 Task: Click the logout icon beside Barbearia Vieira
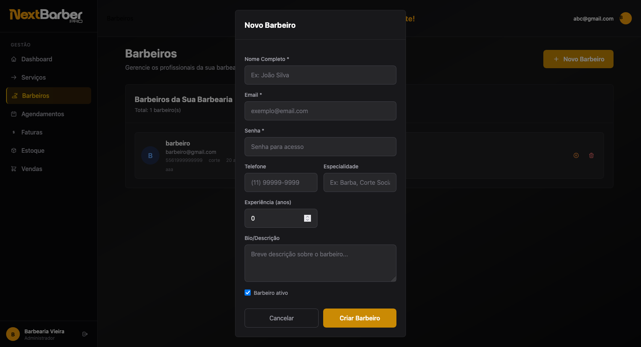pos(85,334)
